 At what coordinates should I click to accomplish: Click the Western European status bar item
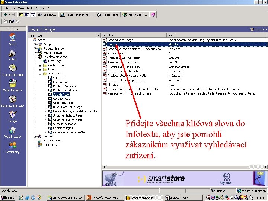[x=252, y=191]
